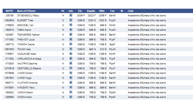193x103 pixels.
Task: Click the Rapide column header
Action: (x=91, y=11)
